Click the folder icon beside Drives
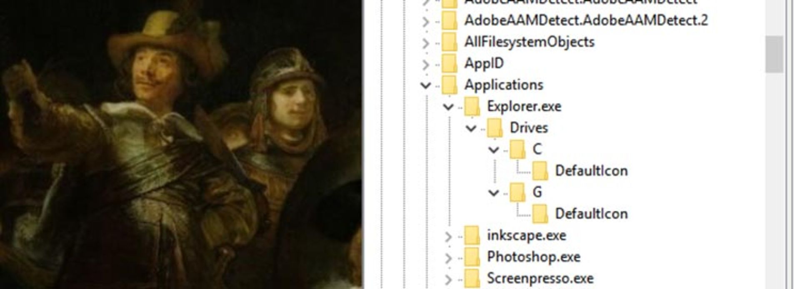Viewport: 800px width, 289px height. tap(495, 128)
